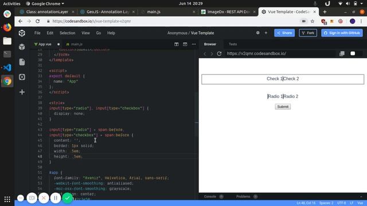Open the Chrome profile avatar
The width and height of the screenshot is (367, 206).
coord(352,21)
